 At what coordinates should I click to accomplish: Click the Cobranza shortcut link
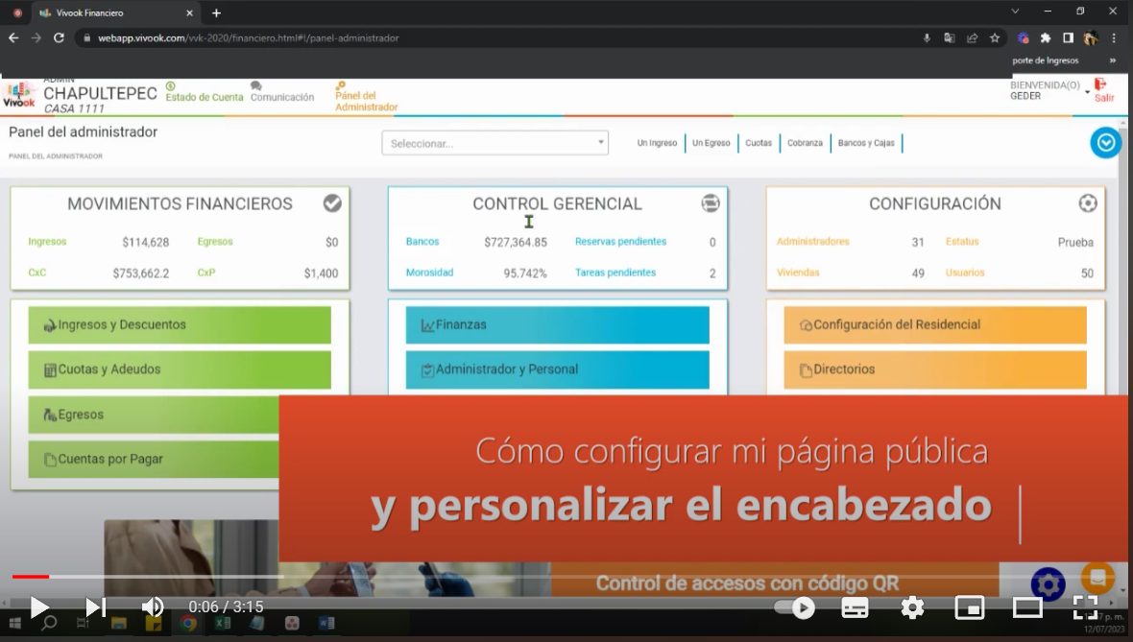[805, 143]
